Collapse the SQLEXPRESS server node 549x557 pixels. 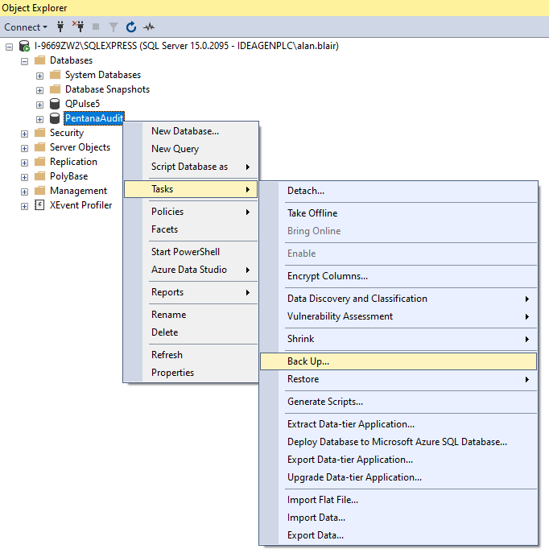click(10, 47)
